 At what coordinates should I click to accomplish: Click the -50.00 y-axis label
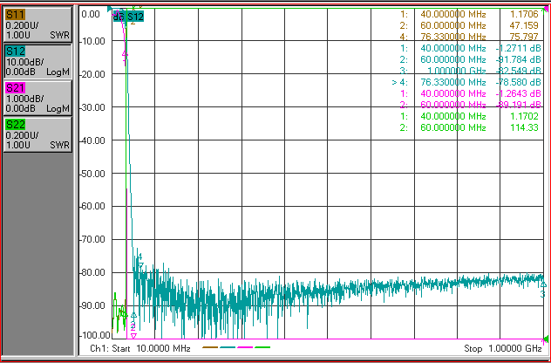coord(92,173)
